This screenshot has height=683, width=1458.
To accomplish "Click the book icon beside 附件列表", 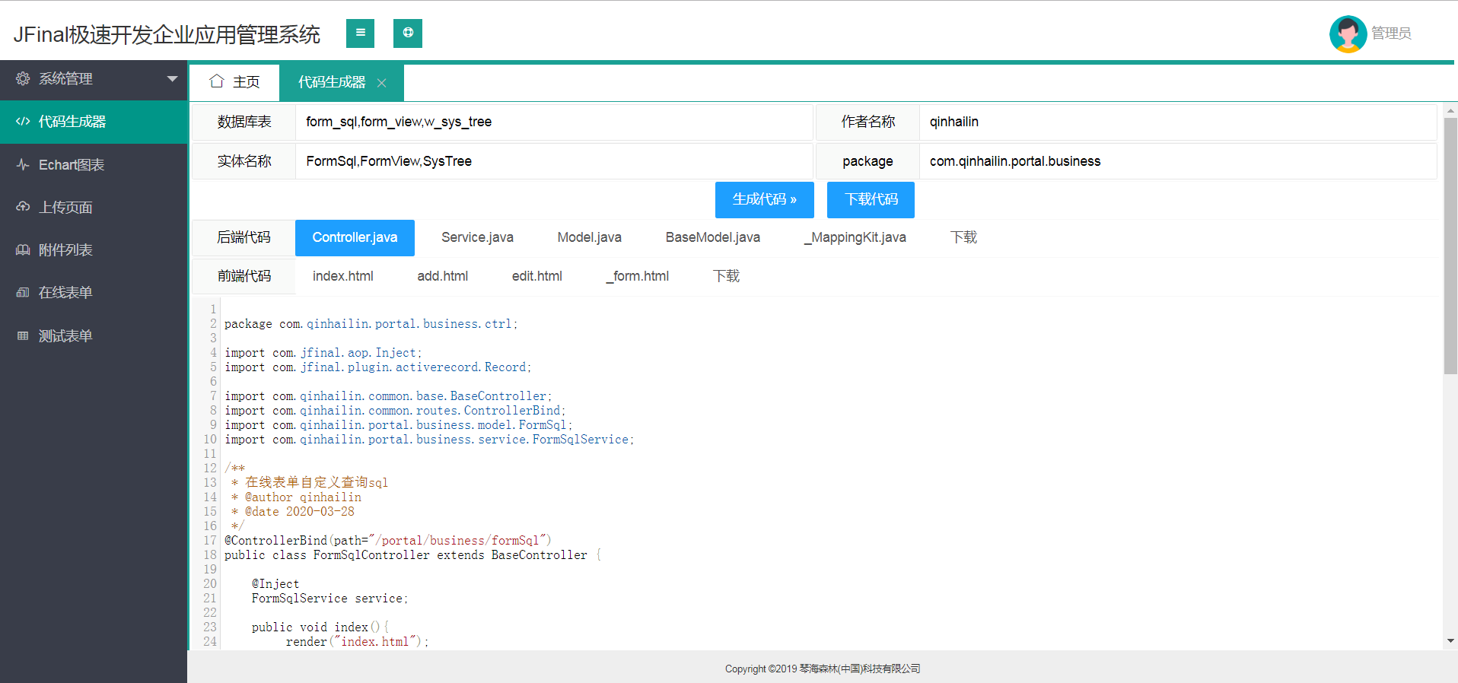I will click(x=23, y=249).
